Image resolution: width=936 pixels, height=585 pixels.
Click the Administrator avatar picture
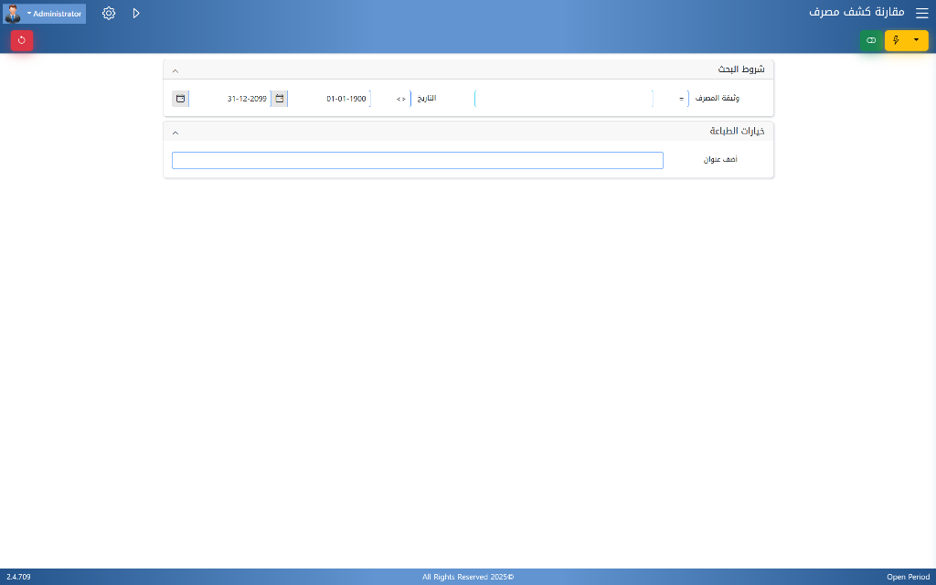pyautogui.click(x=13, y=14)
